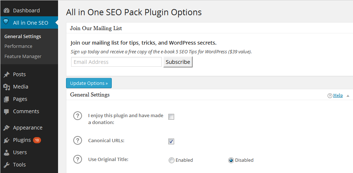353x173 pixels.
Task: Click the Dashboard gauge icon
Action: click(x=6, y=11)
